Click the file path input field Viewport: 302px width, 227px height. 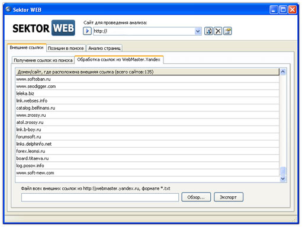click(100, 197)
